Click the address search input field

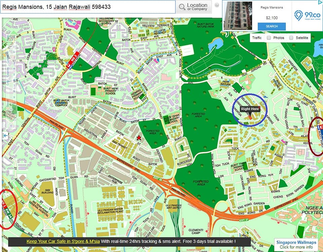(87, 7)
